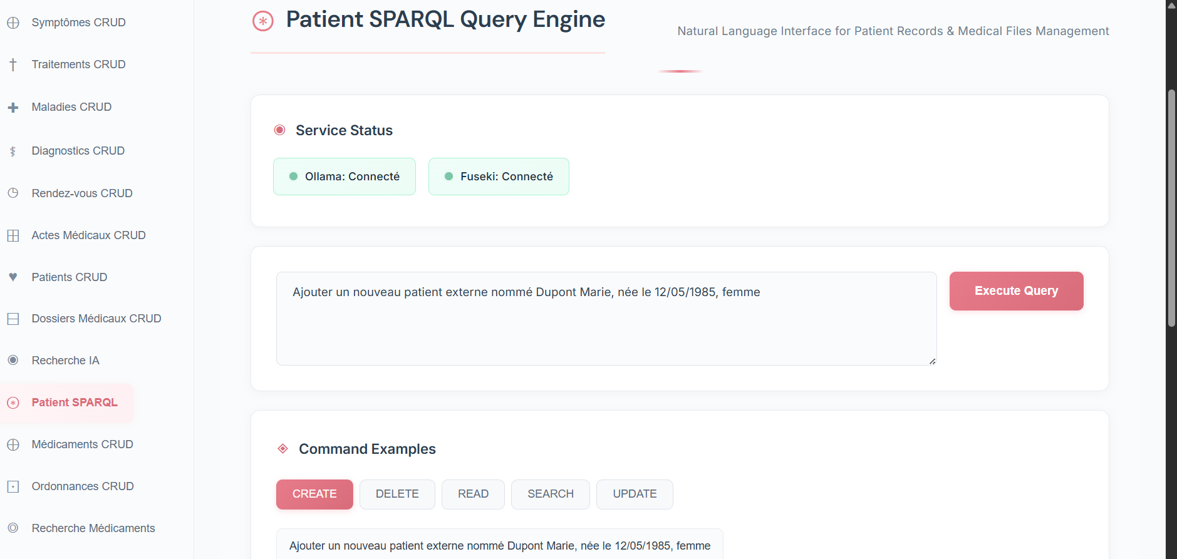Open Symptômes CRUD page
Screen dimensions: 1177x559
78,23
